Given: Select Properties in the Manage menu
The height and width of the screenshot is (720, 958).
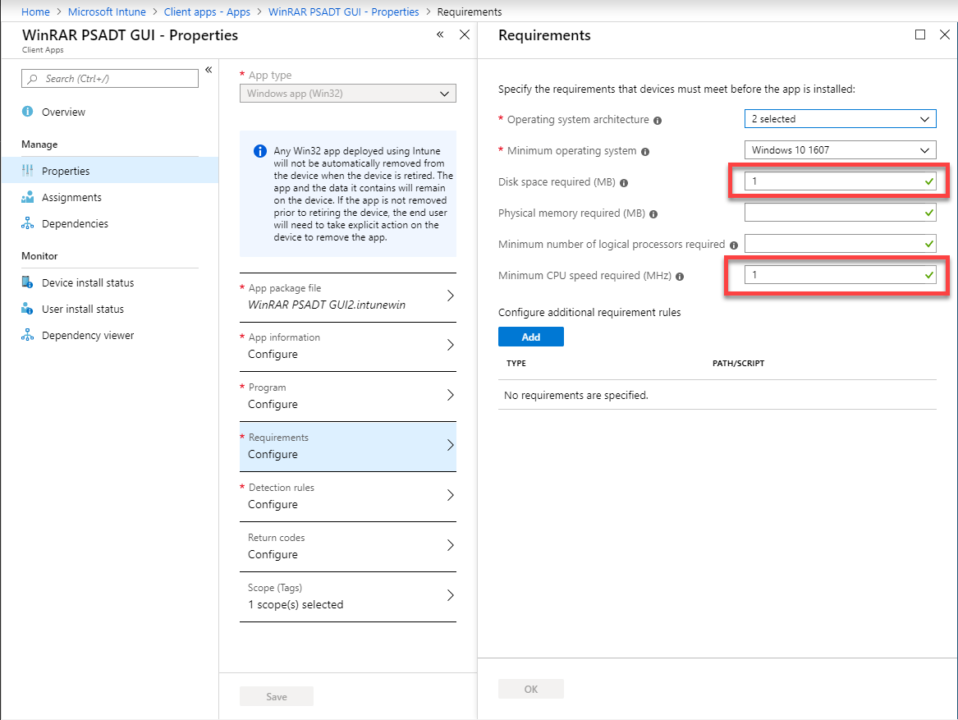Looking at the screenshot, I should [66, 171].
